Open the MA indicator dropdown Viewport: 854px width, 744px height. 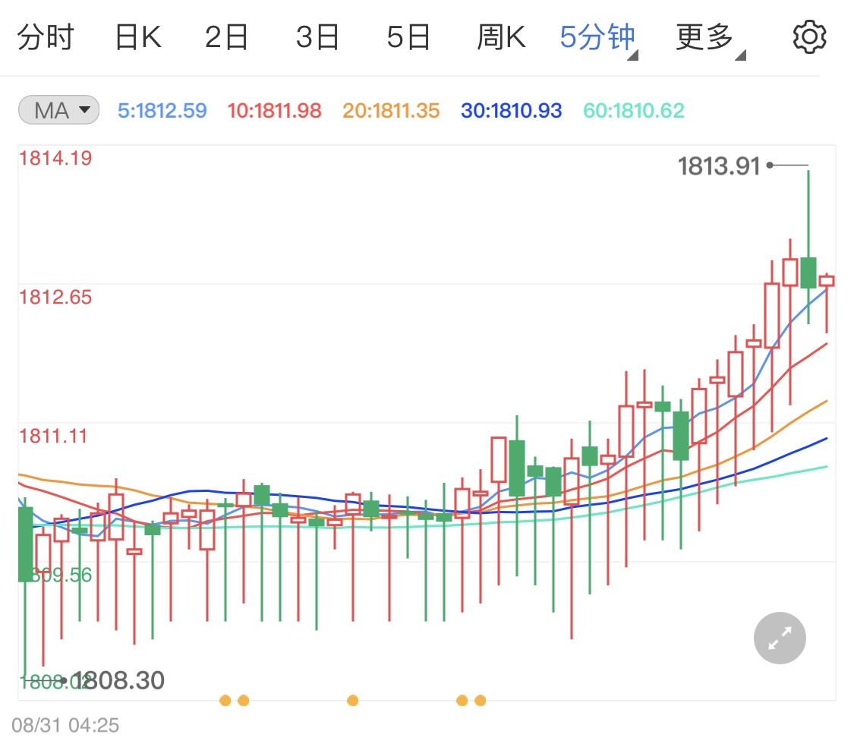[x=58, y=110]
